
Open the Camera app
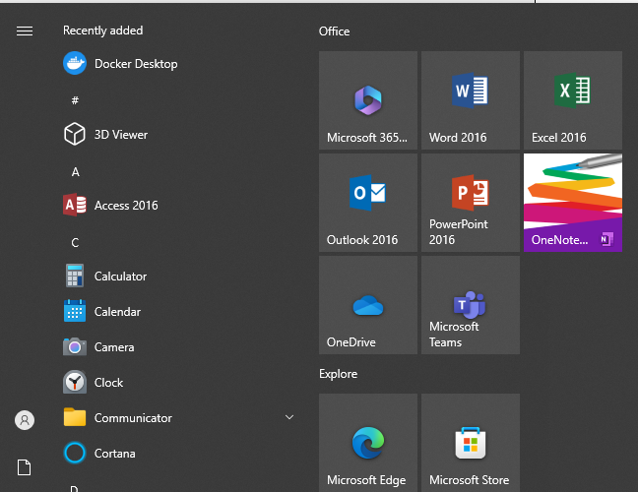tap(113, 347)
